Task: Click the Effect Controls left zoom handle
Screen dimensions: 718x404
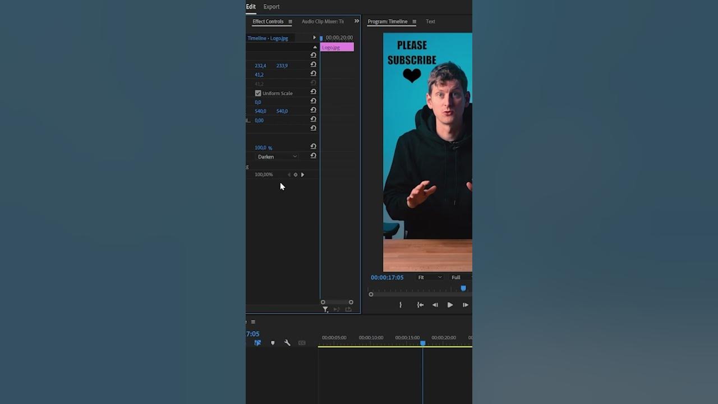Action: [323, 302]
